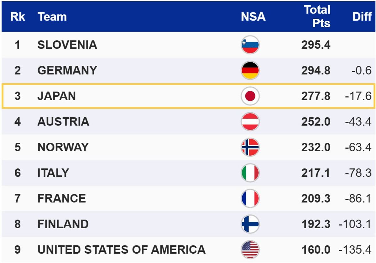Viewport: 376px width, 263px height.
Task: Sort by the Team column header
Action: click(52, 17)
